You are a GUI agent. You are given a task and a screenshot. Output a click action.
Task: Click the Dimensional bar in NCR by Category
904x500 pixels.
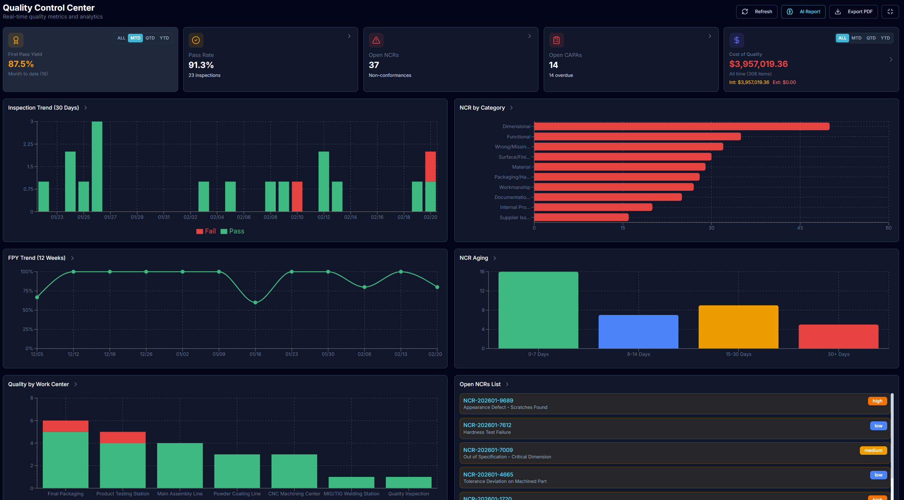tap(682, 126)
